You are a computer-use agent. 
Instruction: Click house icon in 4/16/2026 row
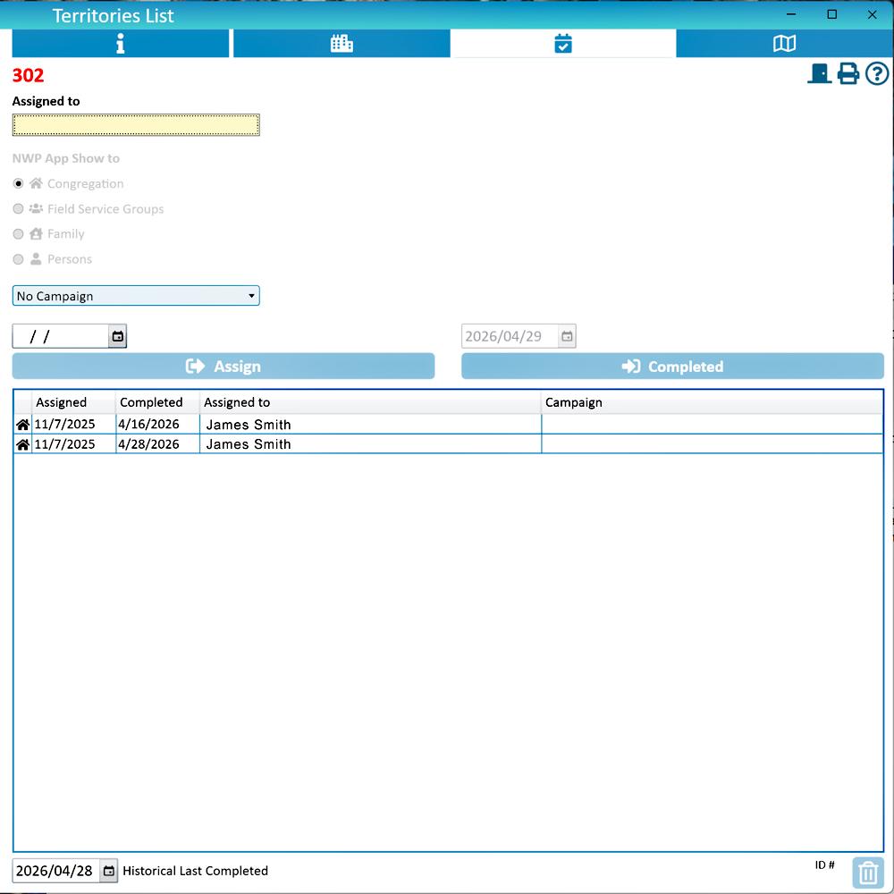[x=23, y=425]
